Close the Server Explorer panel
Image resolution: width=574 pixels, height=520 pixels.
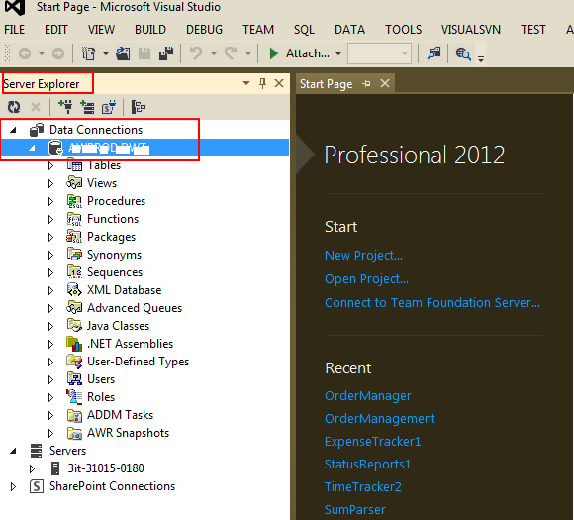(279, 83)
